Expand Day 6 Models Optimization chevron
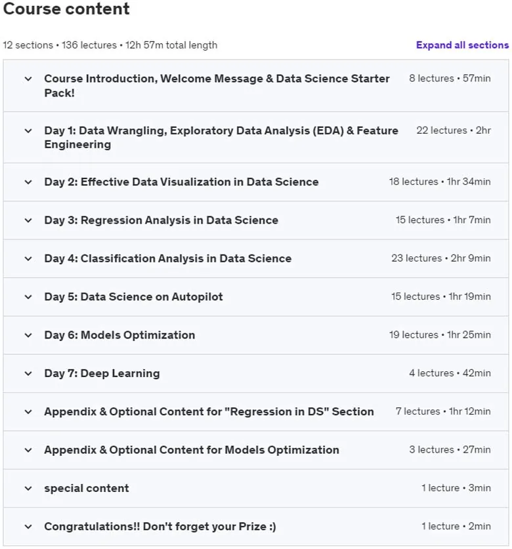 (x=28, y=335)
